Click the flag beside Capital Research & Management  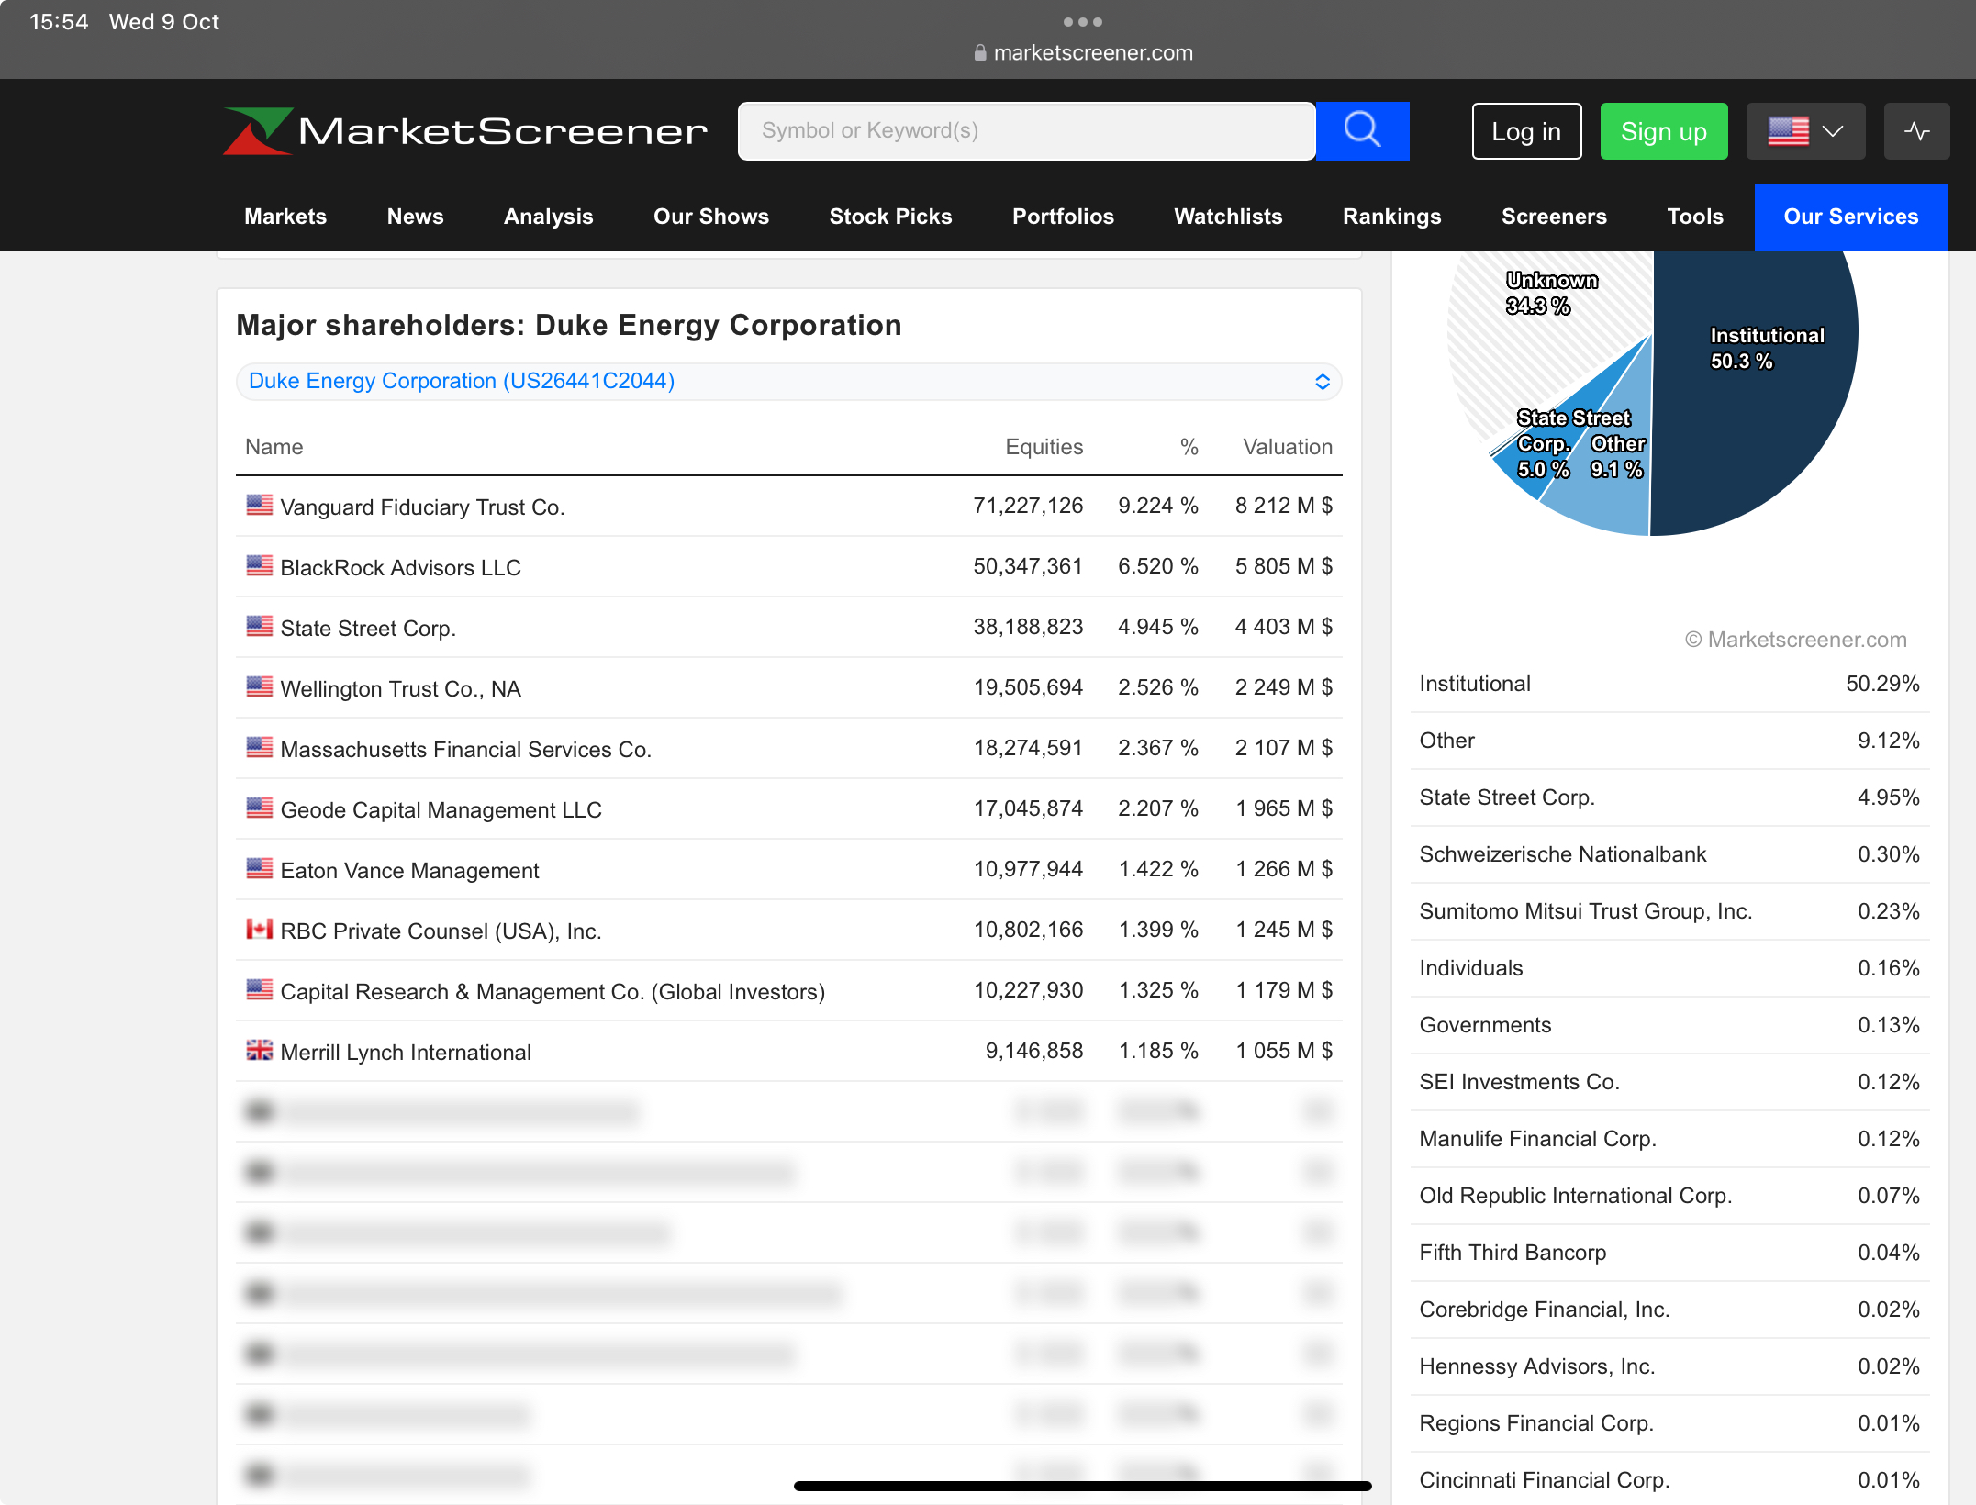pyautogui.click(x=260, y=989)
